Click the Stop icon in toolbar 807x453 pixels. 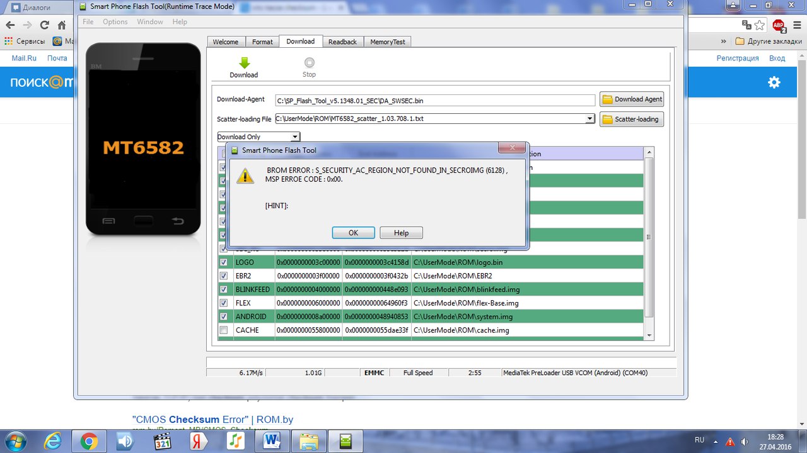click(309, 63)
